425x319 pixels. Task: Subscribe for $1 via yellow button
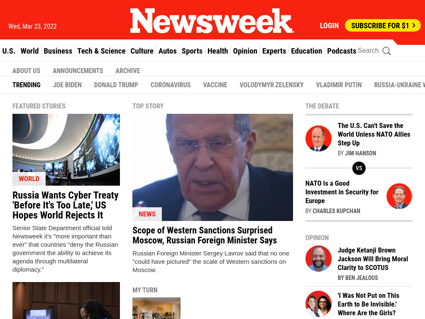(x=383, y=25)
